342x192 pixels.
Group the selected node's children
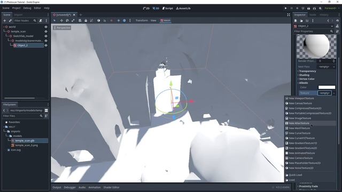[x=91, y=20]
